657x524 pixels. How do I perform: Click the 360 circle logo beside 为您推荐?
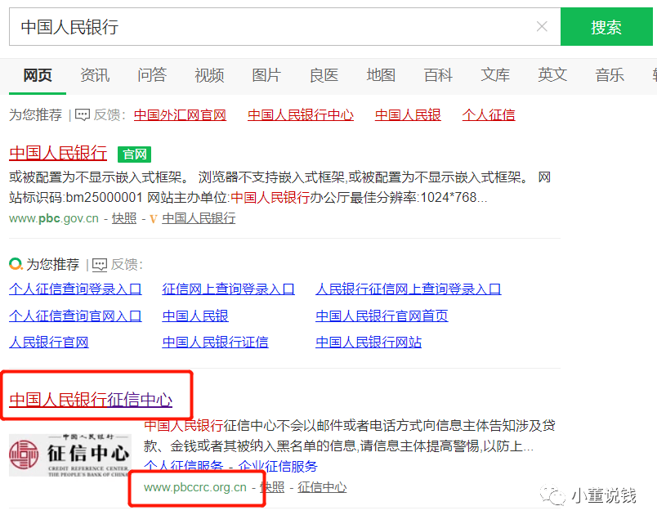(16, 264)
